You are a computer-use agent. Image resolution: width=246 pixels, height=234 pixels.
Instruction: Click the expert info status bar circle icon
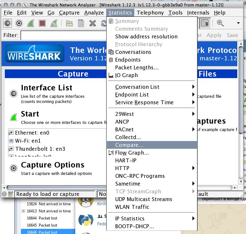(4, 194)
